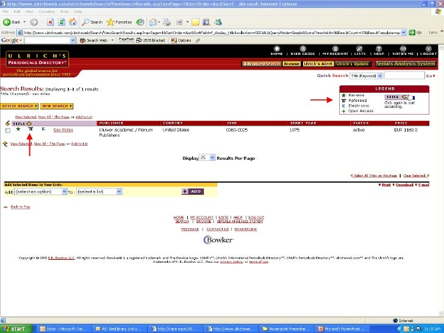Open the address bar URL dropdown arrow

pyautogui.click(x=404, y=32)
